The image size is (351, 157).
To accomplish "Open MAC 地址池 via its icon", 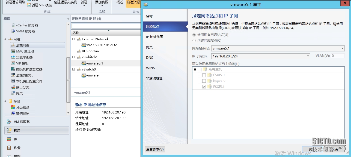I will coord(13,51).
